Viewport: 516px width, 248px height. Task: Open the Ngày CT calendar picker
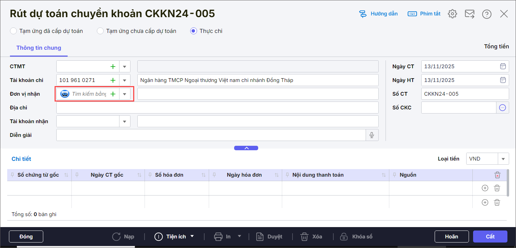pos(503,67)
